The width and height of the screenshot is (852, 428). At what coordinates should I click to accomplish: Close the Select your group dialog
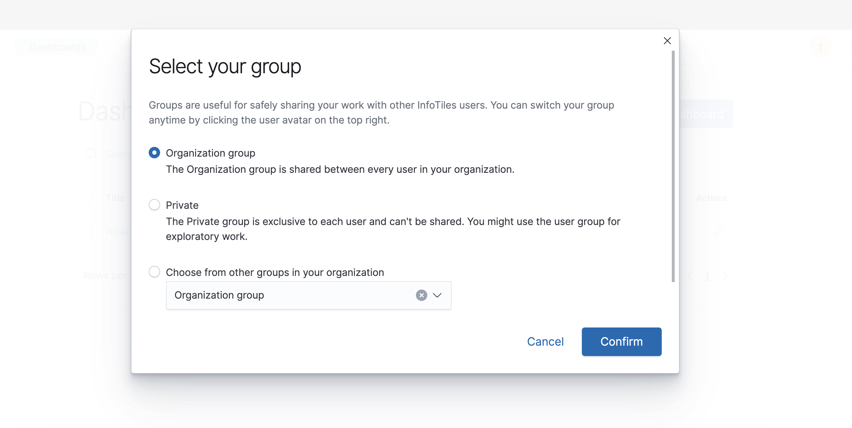(x=667, y=41)
